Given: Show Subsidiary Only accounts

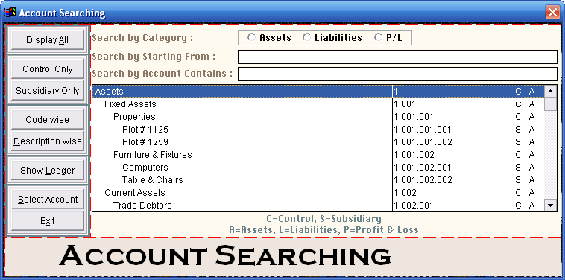Looking at the screenshot, I should 48,90.
